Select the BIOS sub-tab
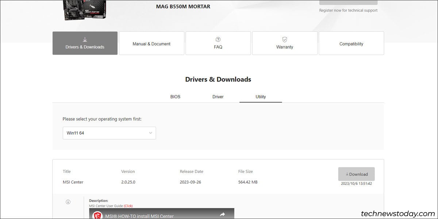The image size is (438, 219). click(x=175, y=97)
